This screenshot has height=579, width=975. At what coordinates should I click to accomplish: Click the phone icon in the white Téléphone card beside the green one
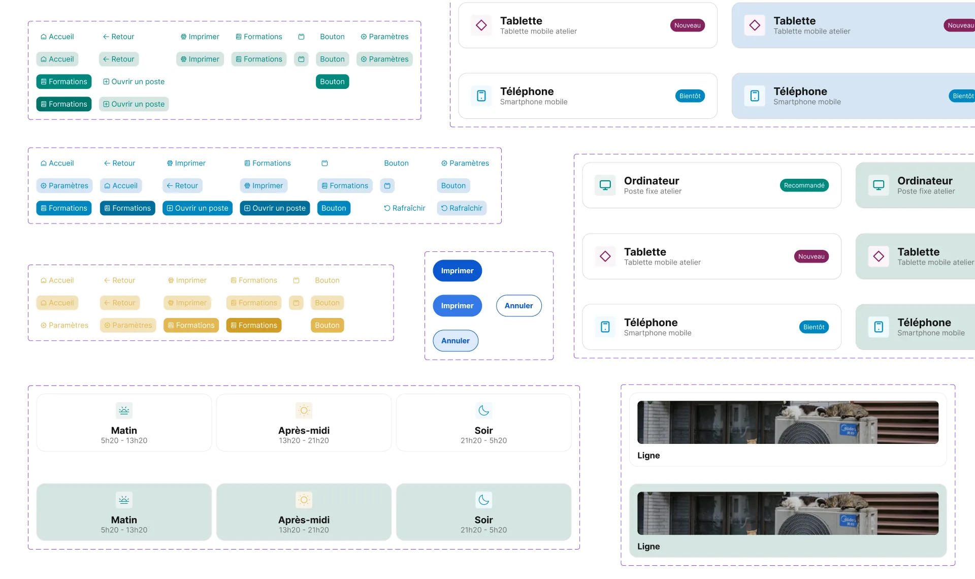point(605,327)
